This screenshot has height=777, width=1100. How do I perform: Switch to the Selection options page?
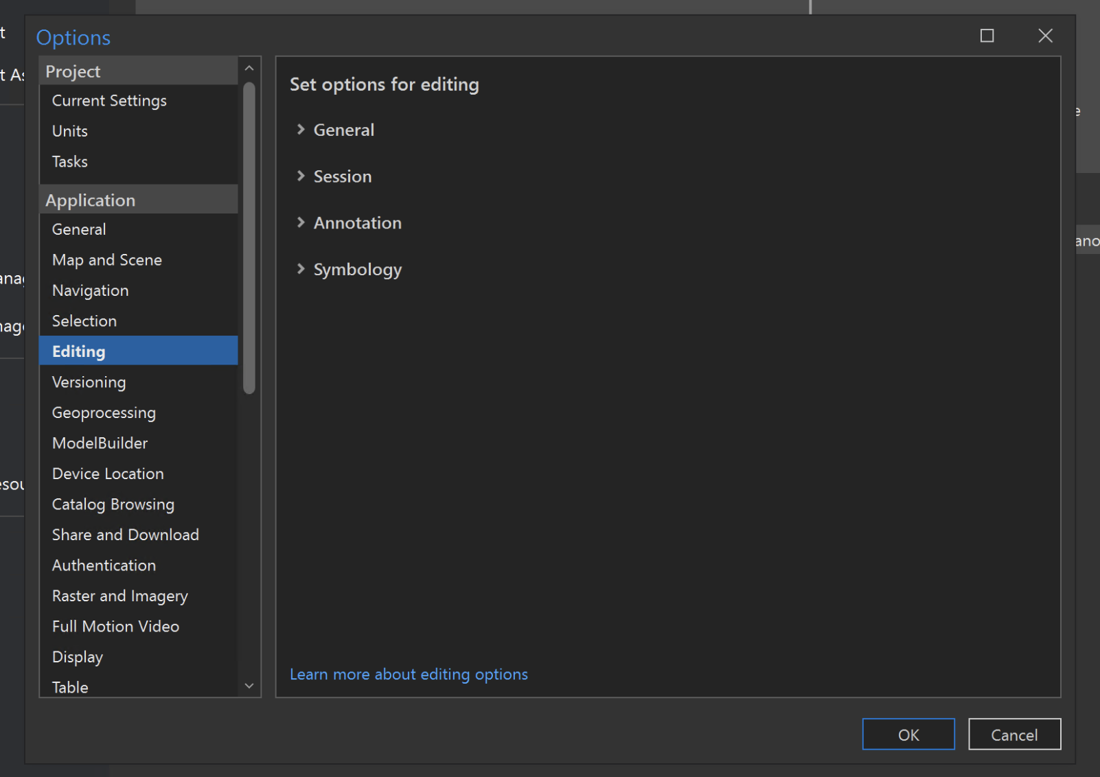[84, 321]
